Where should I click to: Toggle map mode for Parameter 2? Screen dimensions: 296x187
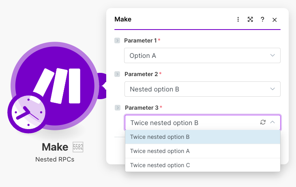tap(118, 74)
